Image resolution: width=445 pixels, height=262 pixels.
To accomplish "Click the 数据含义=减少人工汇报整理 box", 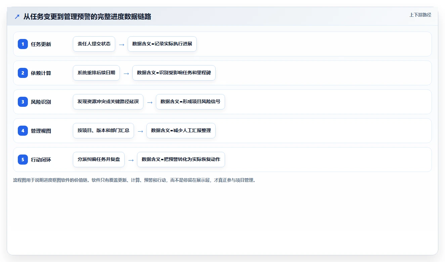I will (181, 131).
